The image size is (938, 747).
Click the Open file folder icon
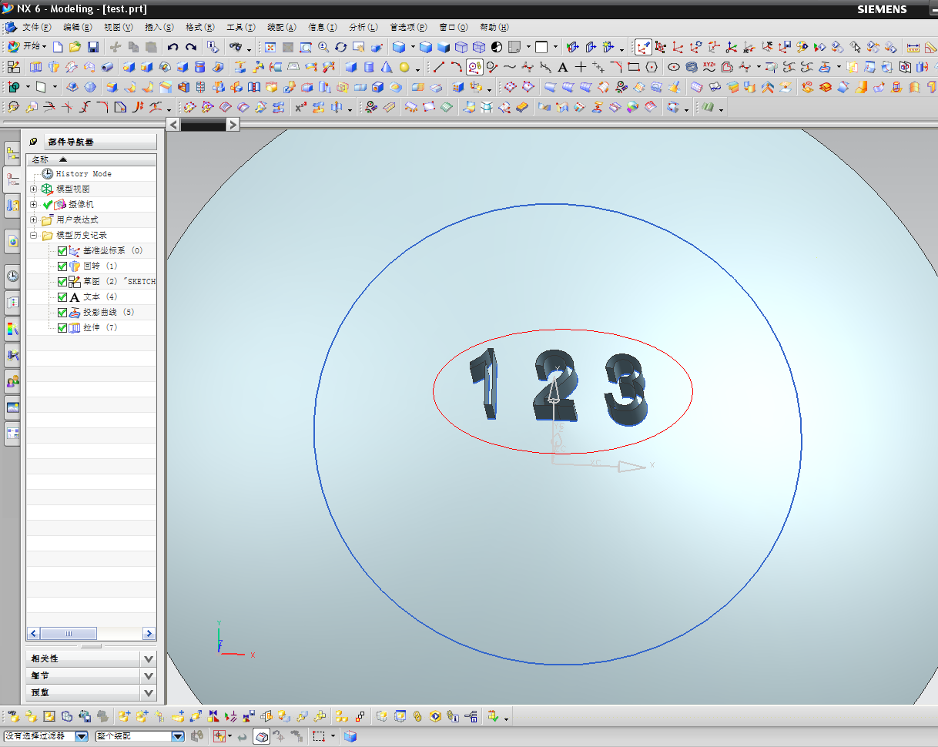pyautogui.click(x=75, y=47)
